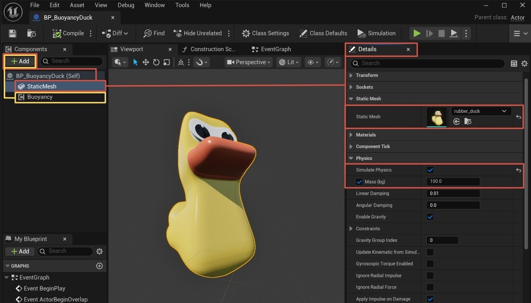Click the Compile button
531x303 pixels.
click(x=68, y=34)
